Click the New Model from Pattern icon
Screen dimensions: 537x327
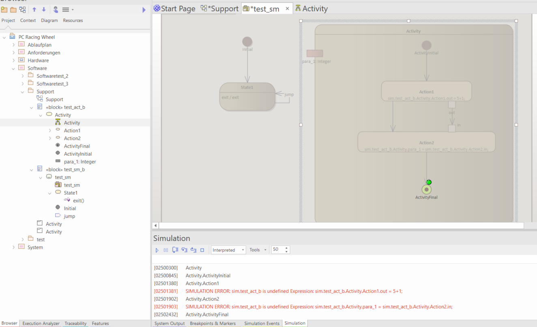point(4,9)
